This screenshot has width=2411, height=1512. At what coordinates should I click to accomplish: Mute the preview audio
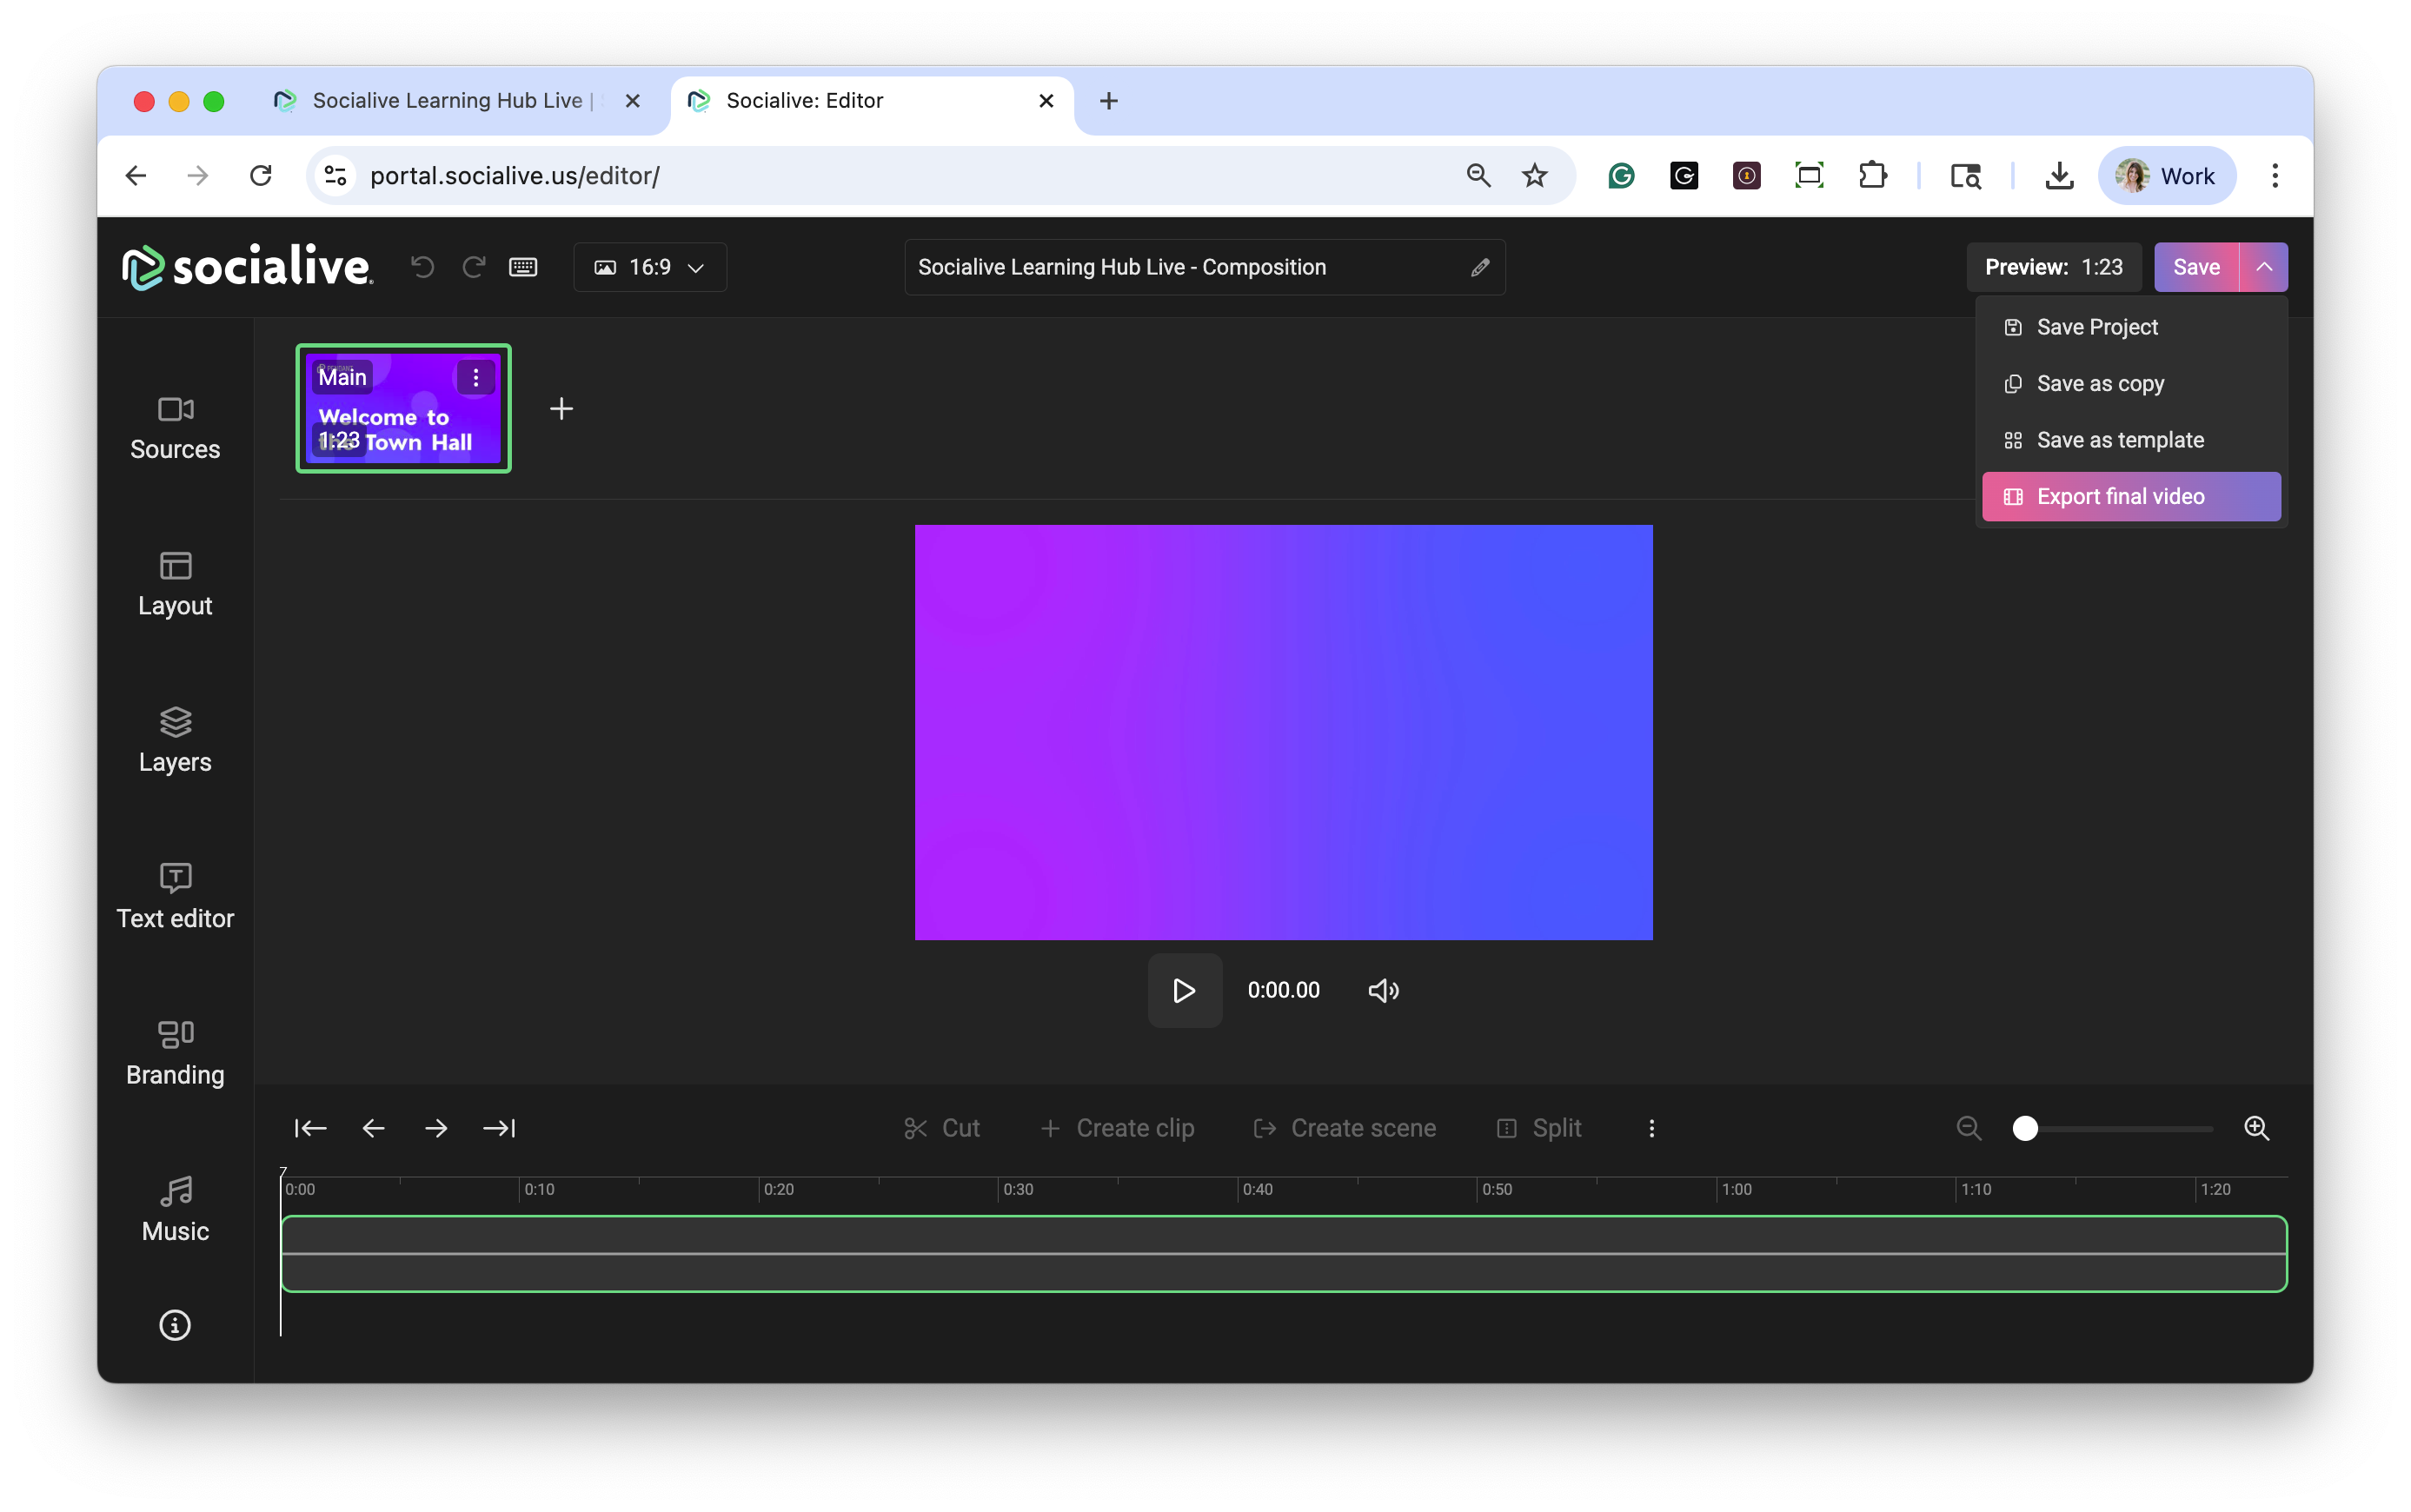[1383, 990]
